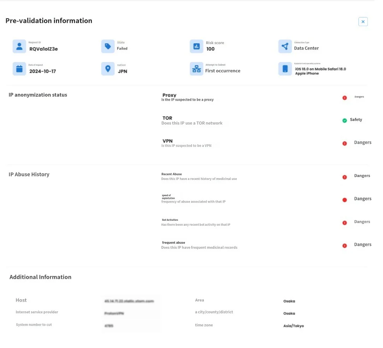
Task: Select the First occurrence text
Action: 222,71
